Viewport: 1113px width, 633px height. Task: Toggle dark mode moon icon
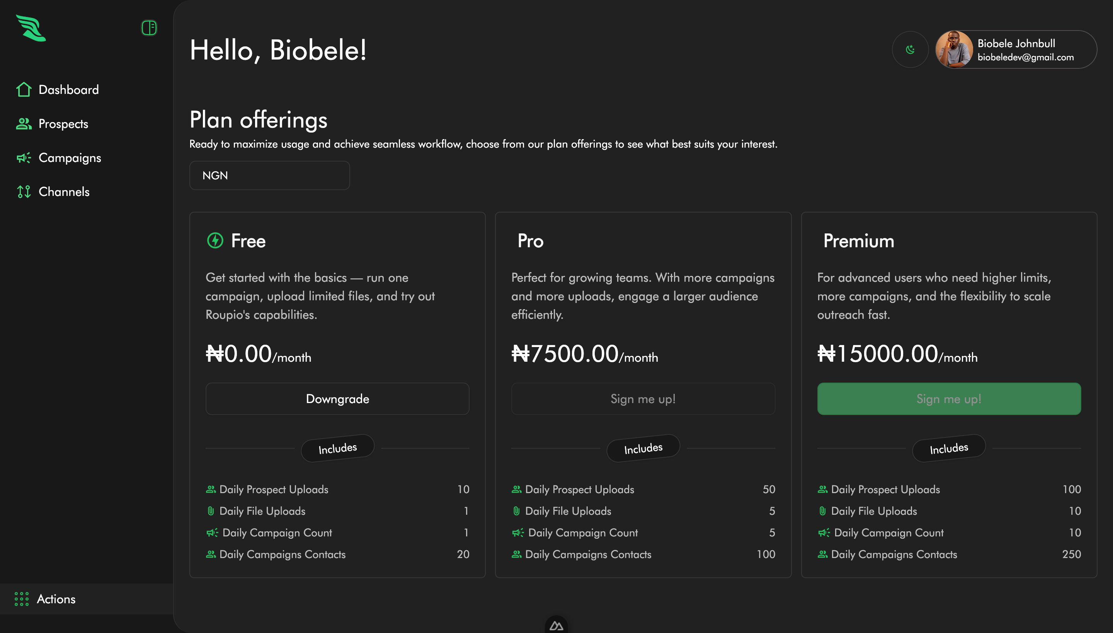(910, 49)
